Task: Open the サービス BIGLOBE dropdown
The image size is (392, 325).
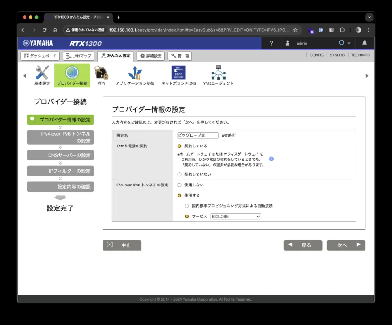Action: [236, 217]
